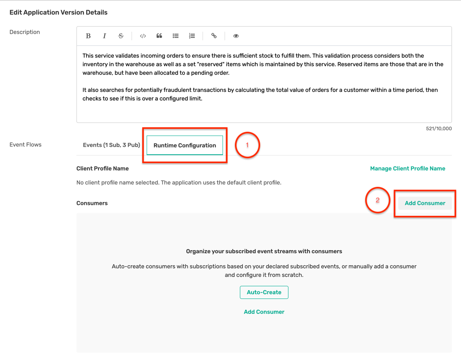Screen dimensions: 461x360
Task: Insert a blockquote in the description
Action: (159, 36)
